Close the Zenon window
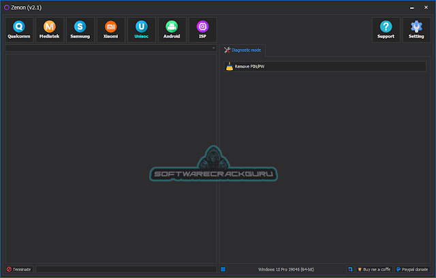Image resolution: width=436 pixels, height=278 pixels. coord(426,7)
